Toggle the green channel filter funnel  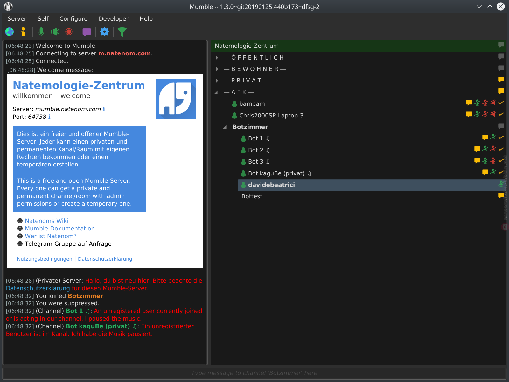pyautogui.click(x=122, y=32)
